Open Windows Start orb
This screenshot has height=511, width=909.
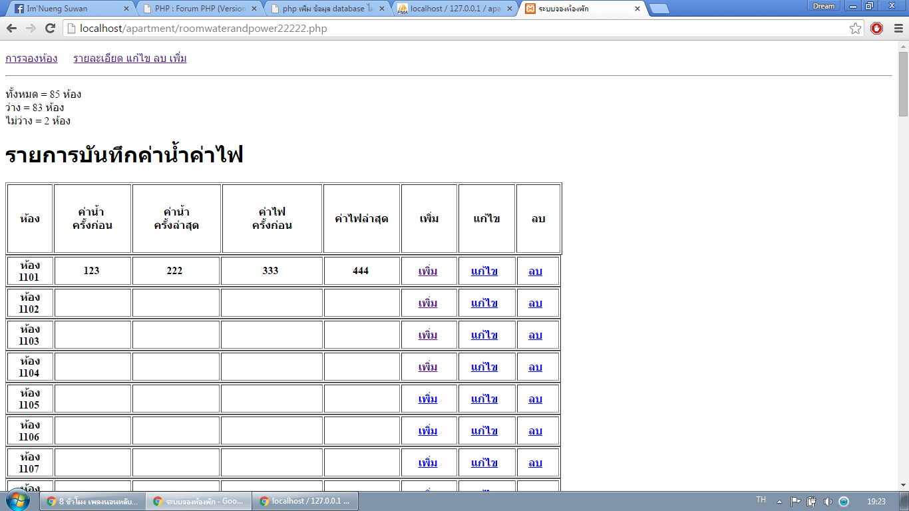pyautogui.click(x=18, y=500)
